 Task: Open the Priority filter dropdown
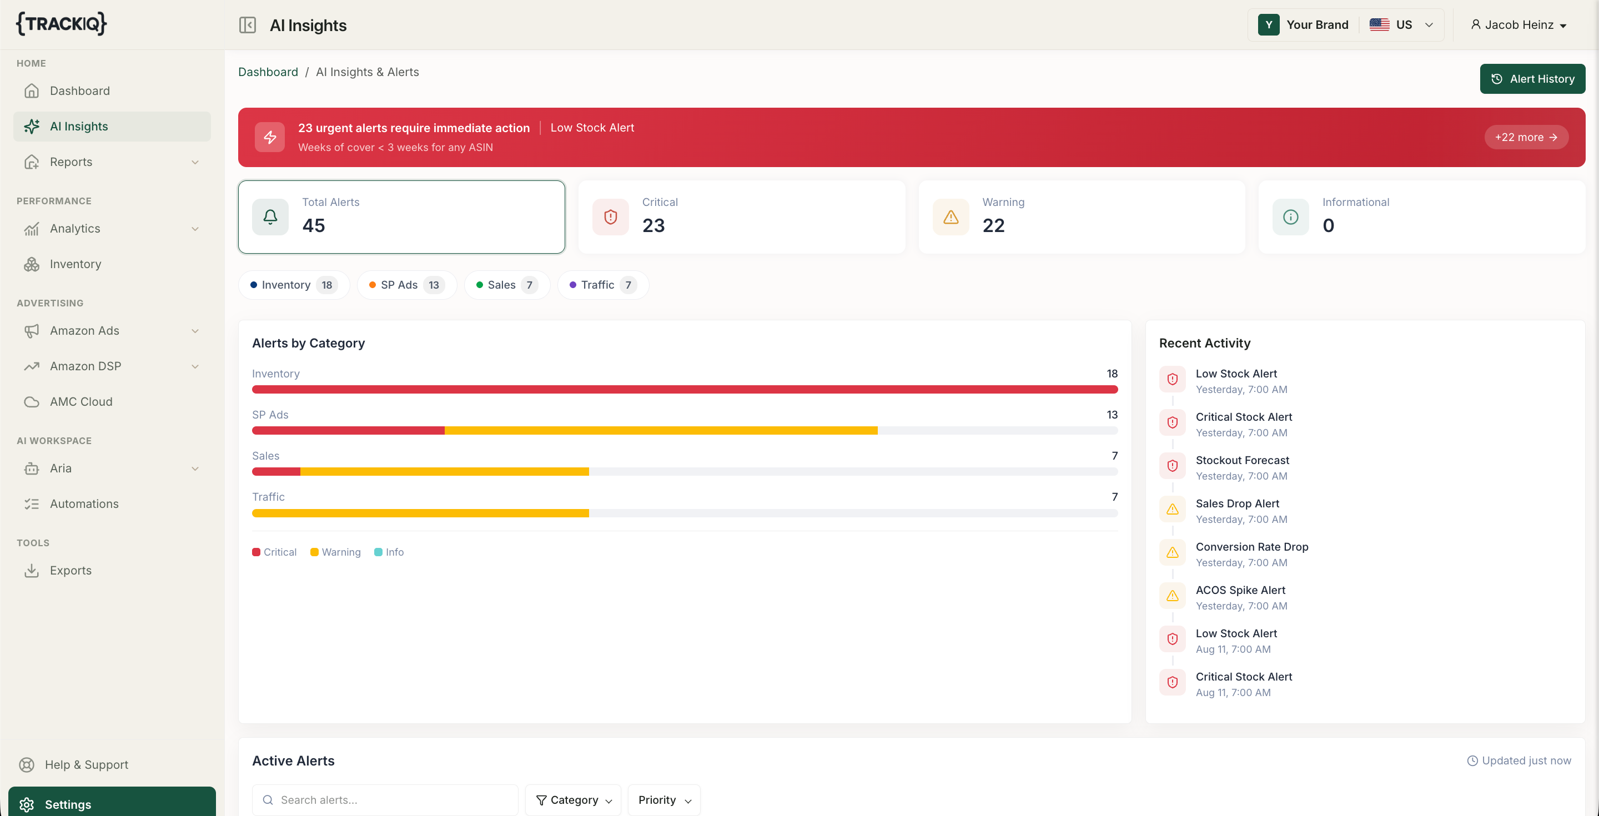point(664,800)
